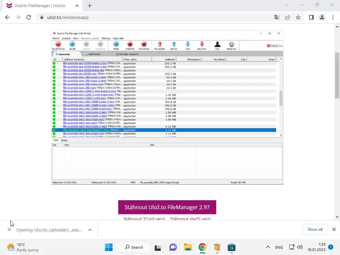Open the Chrome tab search chevron

(287, 5)
